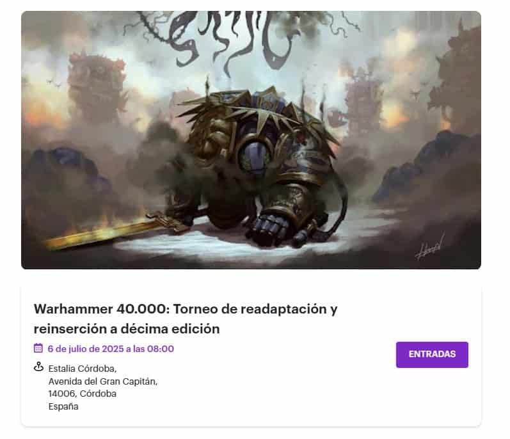Image resolution: width=510 pixels, height=439 pixels.
Task: Click the postal code 14006, Córdoba line
Action: (83, 394)
